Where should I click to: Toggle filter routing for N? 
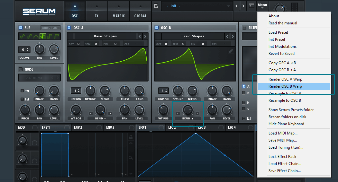(x=244, y=103)
